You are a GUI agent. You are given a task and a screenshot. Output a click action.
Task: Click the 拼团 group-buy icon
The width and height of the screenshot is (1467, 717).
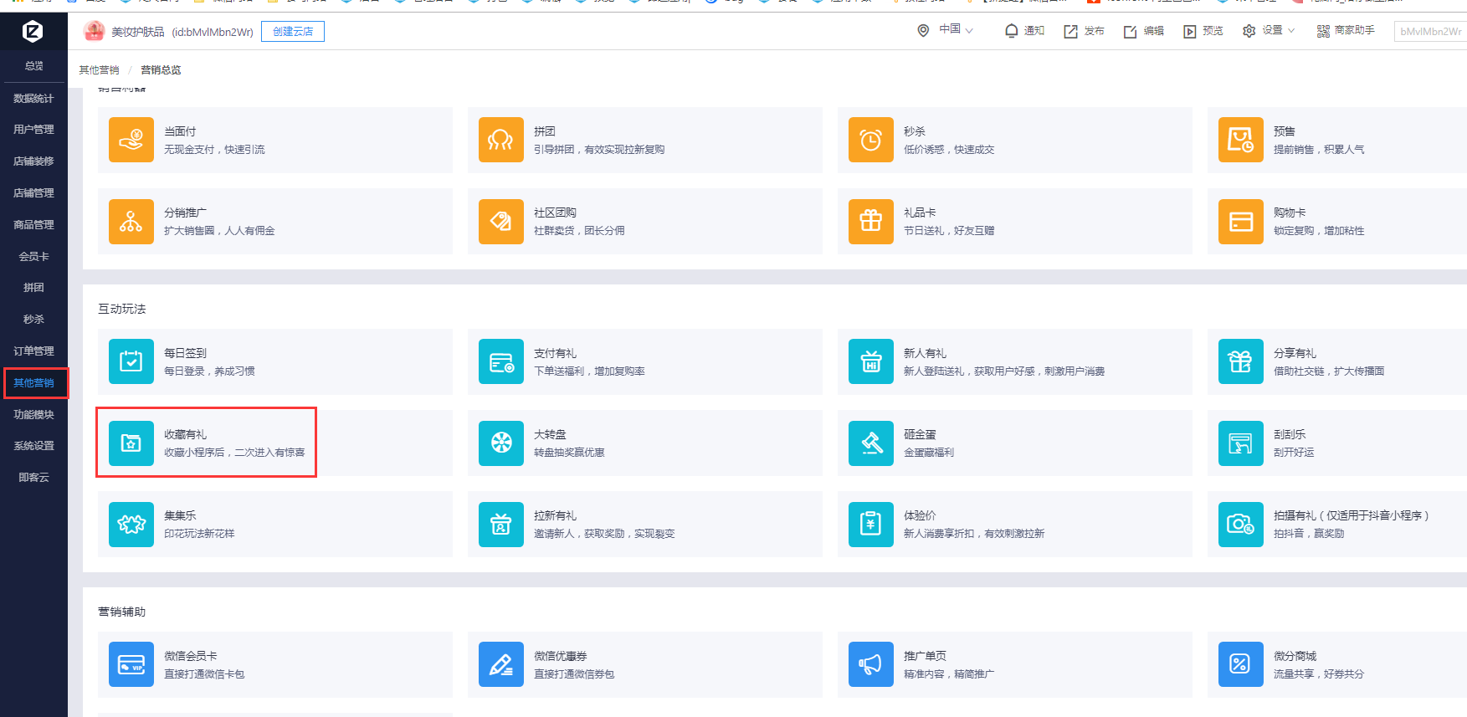pos(501,140)
